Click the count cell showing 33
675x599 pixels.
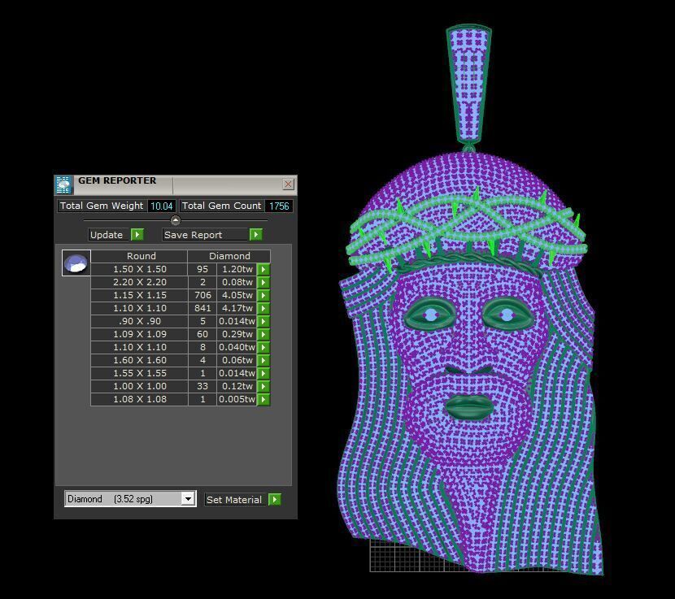pos(202,386)
